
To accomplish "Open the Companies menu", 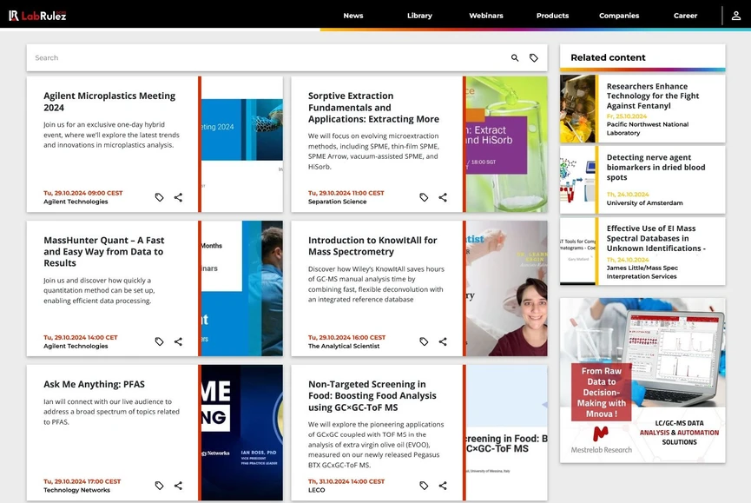I will (x=619, y=16).
